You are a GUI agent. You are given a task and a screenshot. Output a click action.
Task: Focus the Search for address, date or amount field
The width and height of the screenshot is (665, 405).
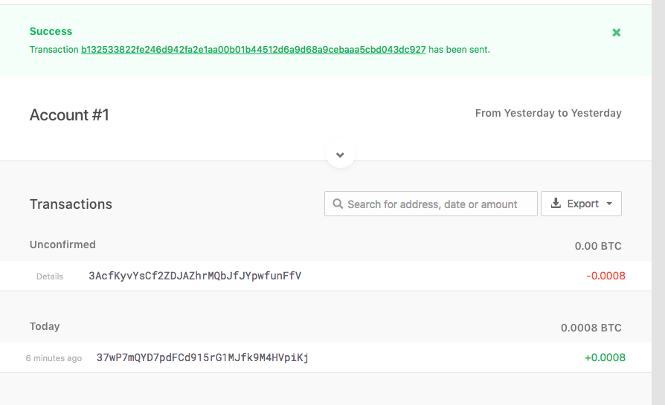tap(431, 204)
